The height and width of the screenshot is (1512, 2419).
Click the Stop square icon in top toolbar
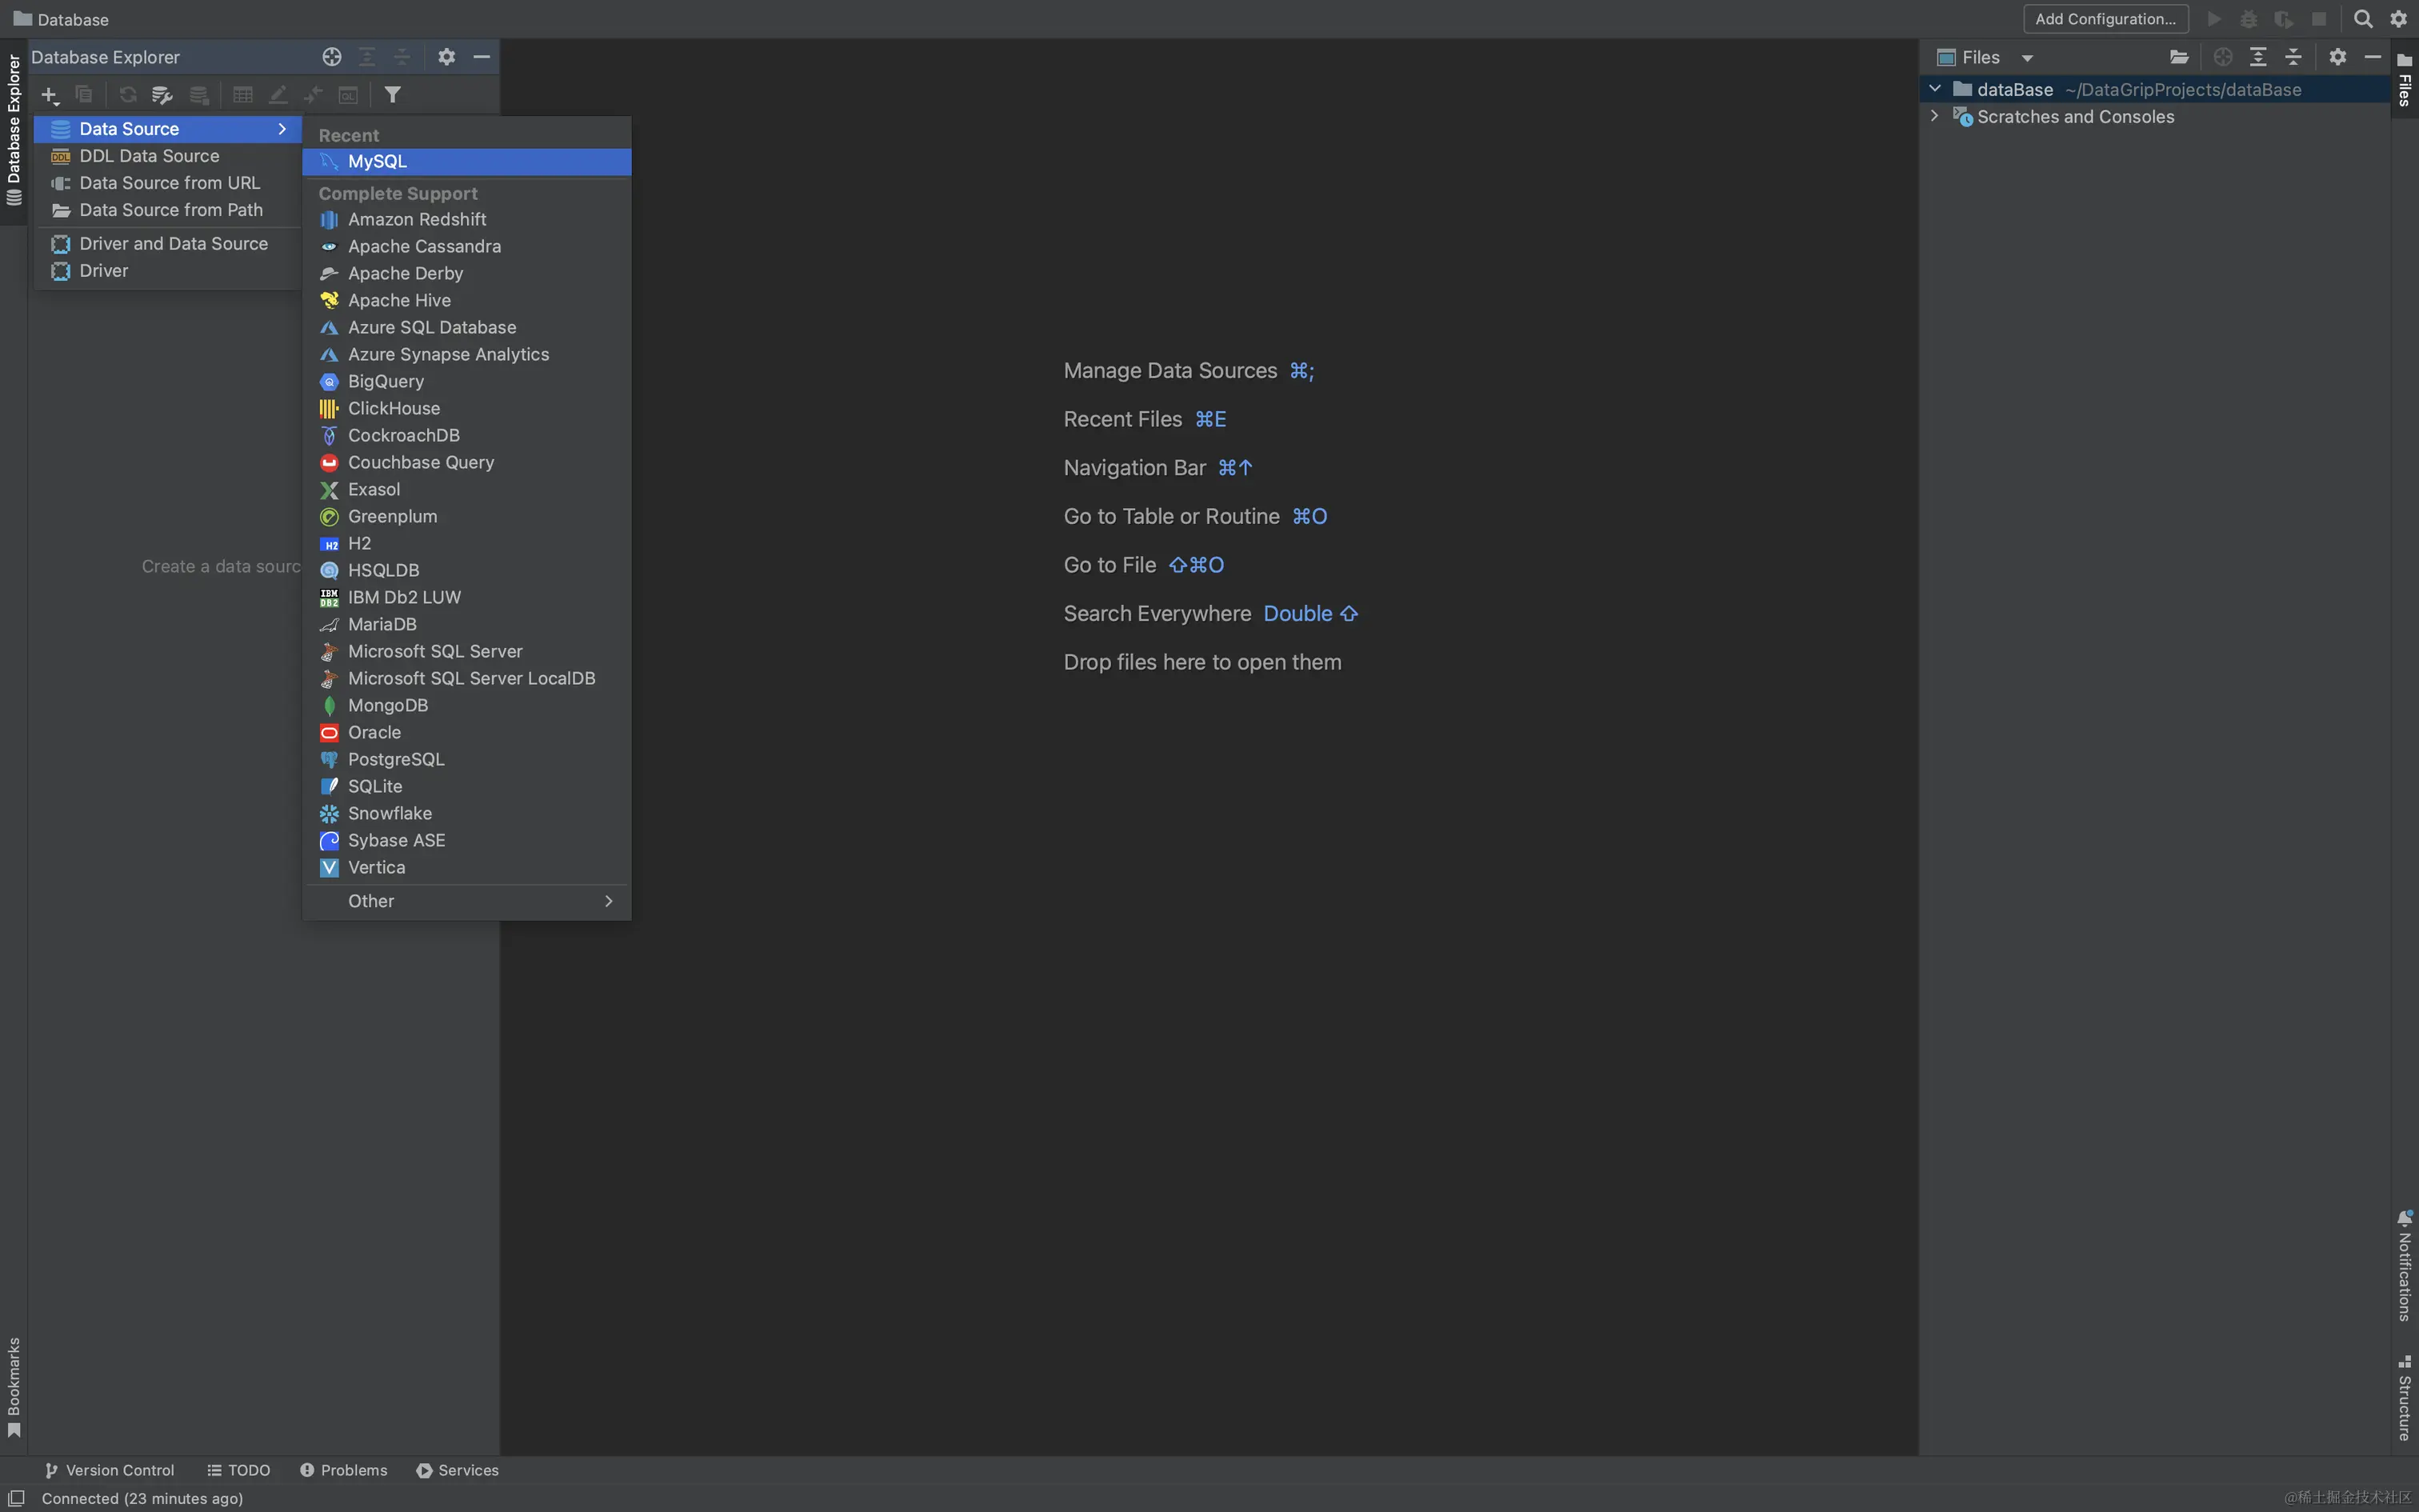click(x=2319, y=19)
